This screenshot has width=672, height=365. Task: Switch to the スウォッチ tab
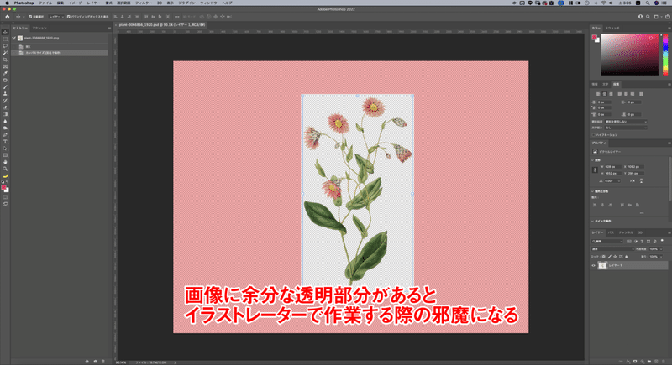[612, 29]
